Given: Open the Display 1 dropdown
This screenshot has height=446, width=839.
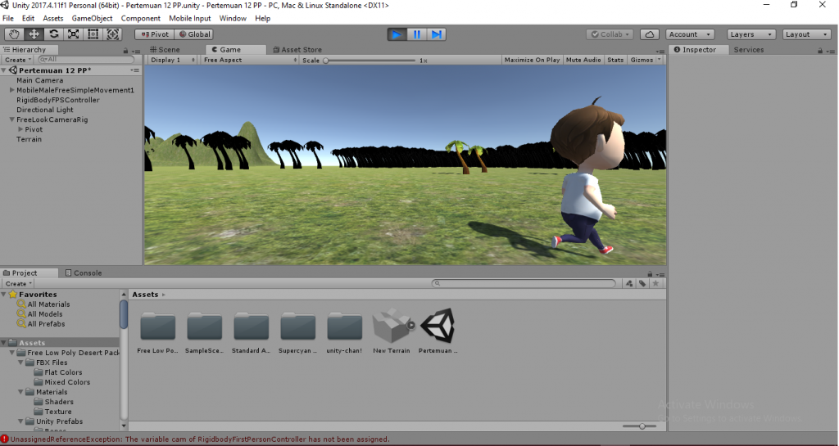Looking at the screenshot, I should 172,60.
